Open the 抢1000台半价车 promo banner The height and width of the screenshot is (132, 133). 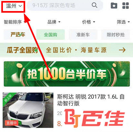pyautogui.click(x=67, y=74)
